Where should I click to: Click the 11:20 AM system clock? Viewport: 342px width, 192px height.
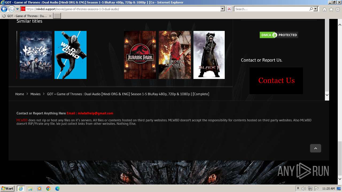(x=328, y=189)
